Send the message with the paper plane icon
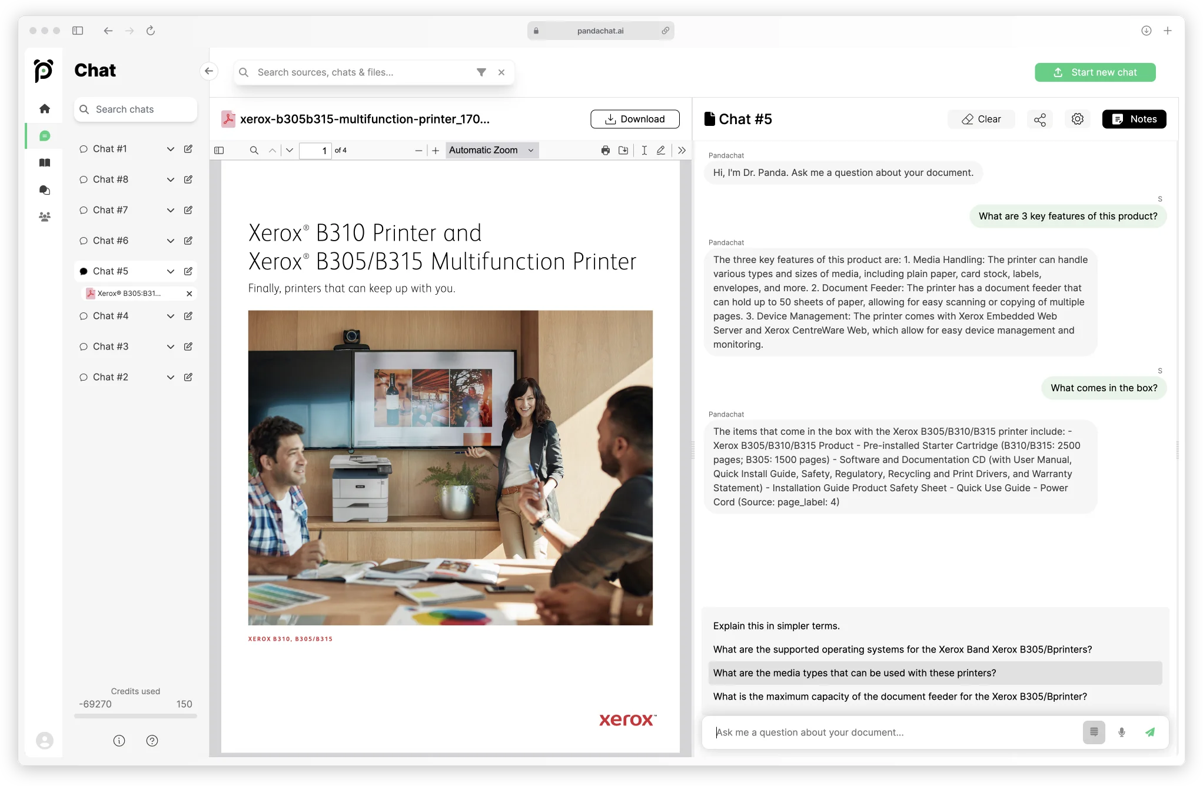The width and height of the screenshot is (1203, 786). coord(1150,732)
